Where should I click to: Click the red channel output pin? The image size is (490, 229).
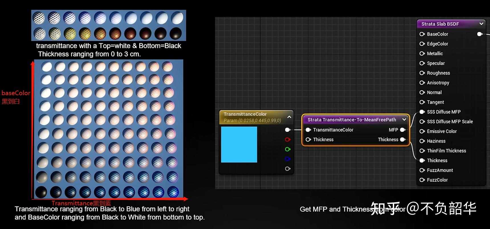[288, 140]
